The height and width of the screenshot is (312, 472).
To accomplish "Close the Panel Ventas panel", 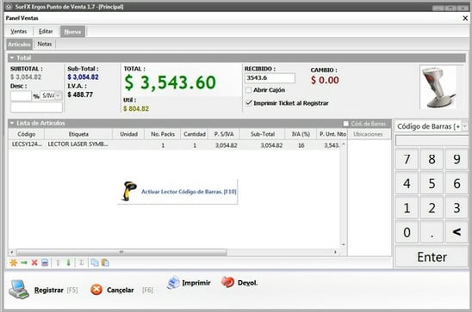I will pos(465,18).
